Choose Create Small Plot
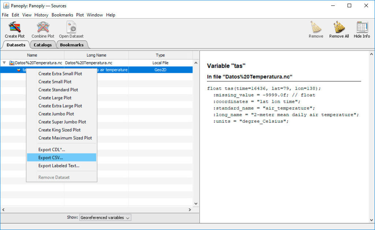Viewport: 375px width, 230px height. tap(62, 82)
